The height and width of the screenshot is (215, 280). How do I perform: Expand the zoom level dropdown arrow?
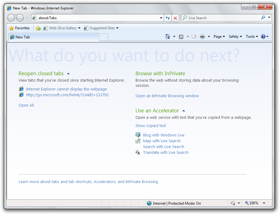coord(264,203)
